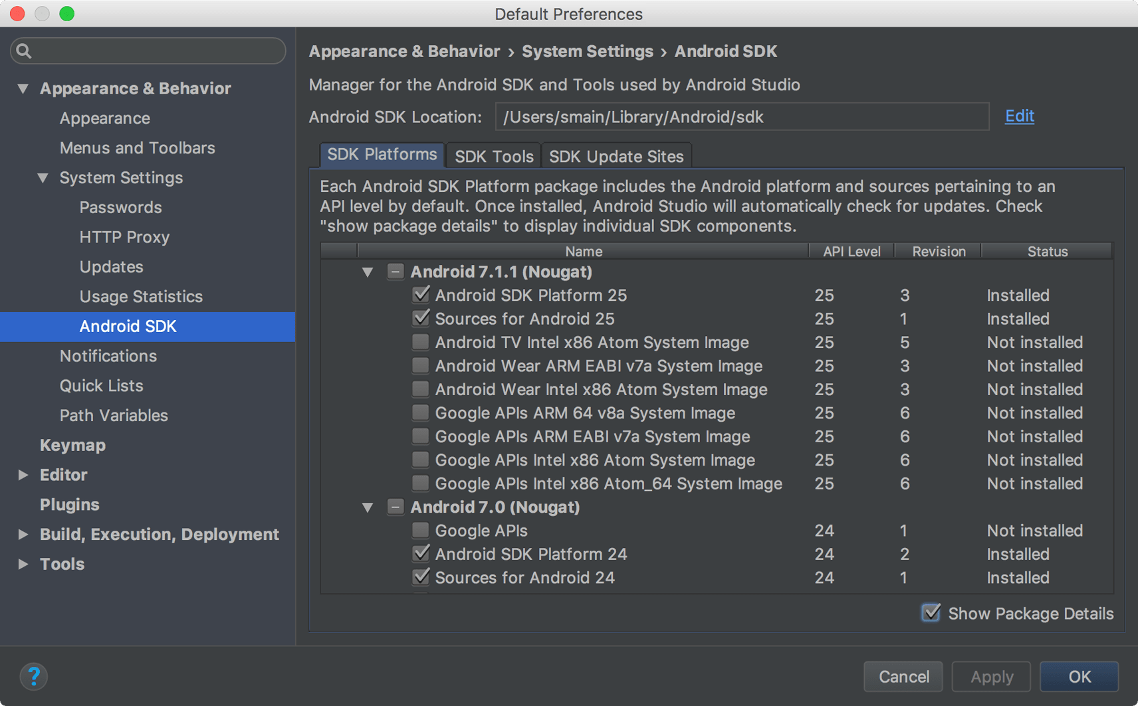The height and width of the screenshot is (706, 1138).
Task: Expand the Editor section
Action: tap(23, 474)
